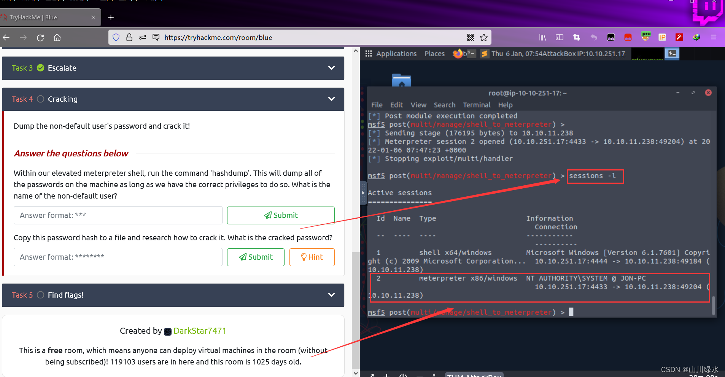Click the 'Task 3' label in the Escalate header

(x=22, y=68)
